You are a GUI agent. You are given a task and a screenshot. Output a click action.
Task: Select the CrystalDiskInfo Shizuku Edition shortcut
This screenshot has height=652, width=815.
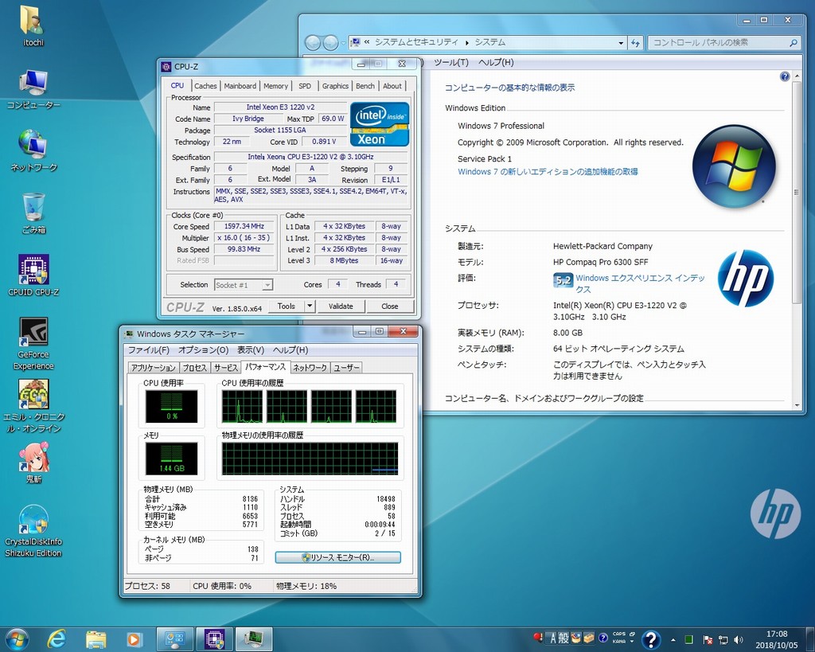pyautogui.click(x=33, y=530)
